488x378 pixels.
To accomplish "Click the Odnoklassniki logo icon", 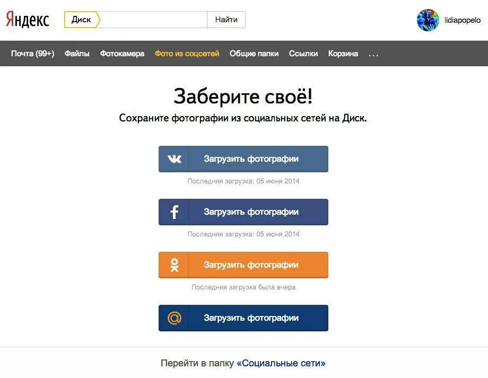I will (175, 265).
